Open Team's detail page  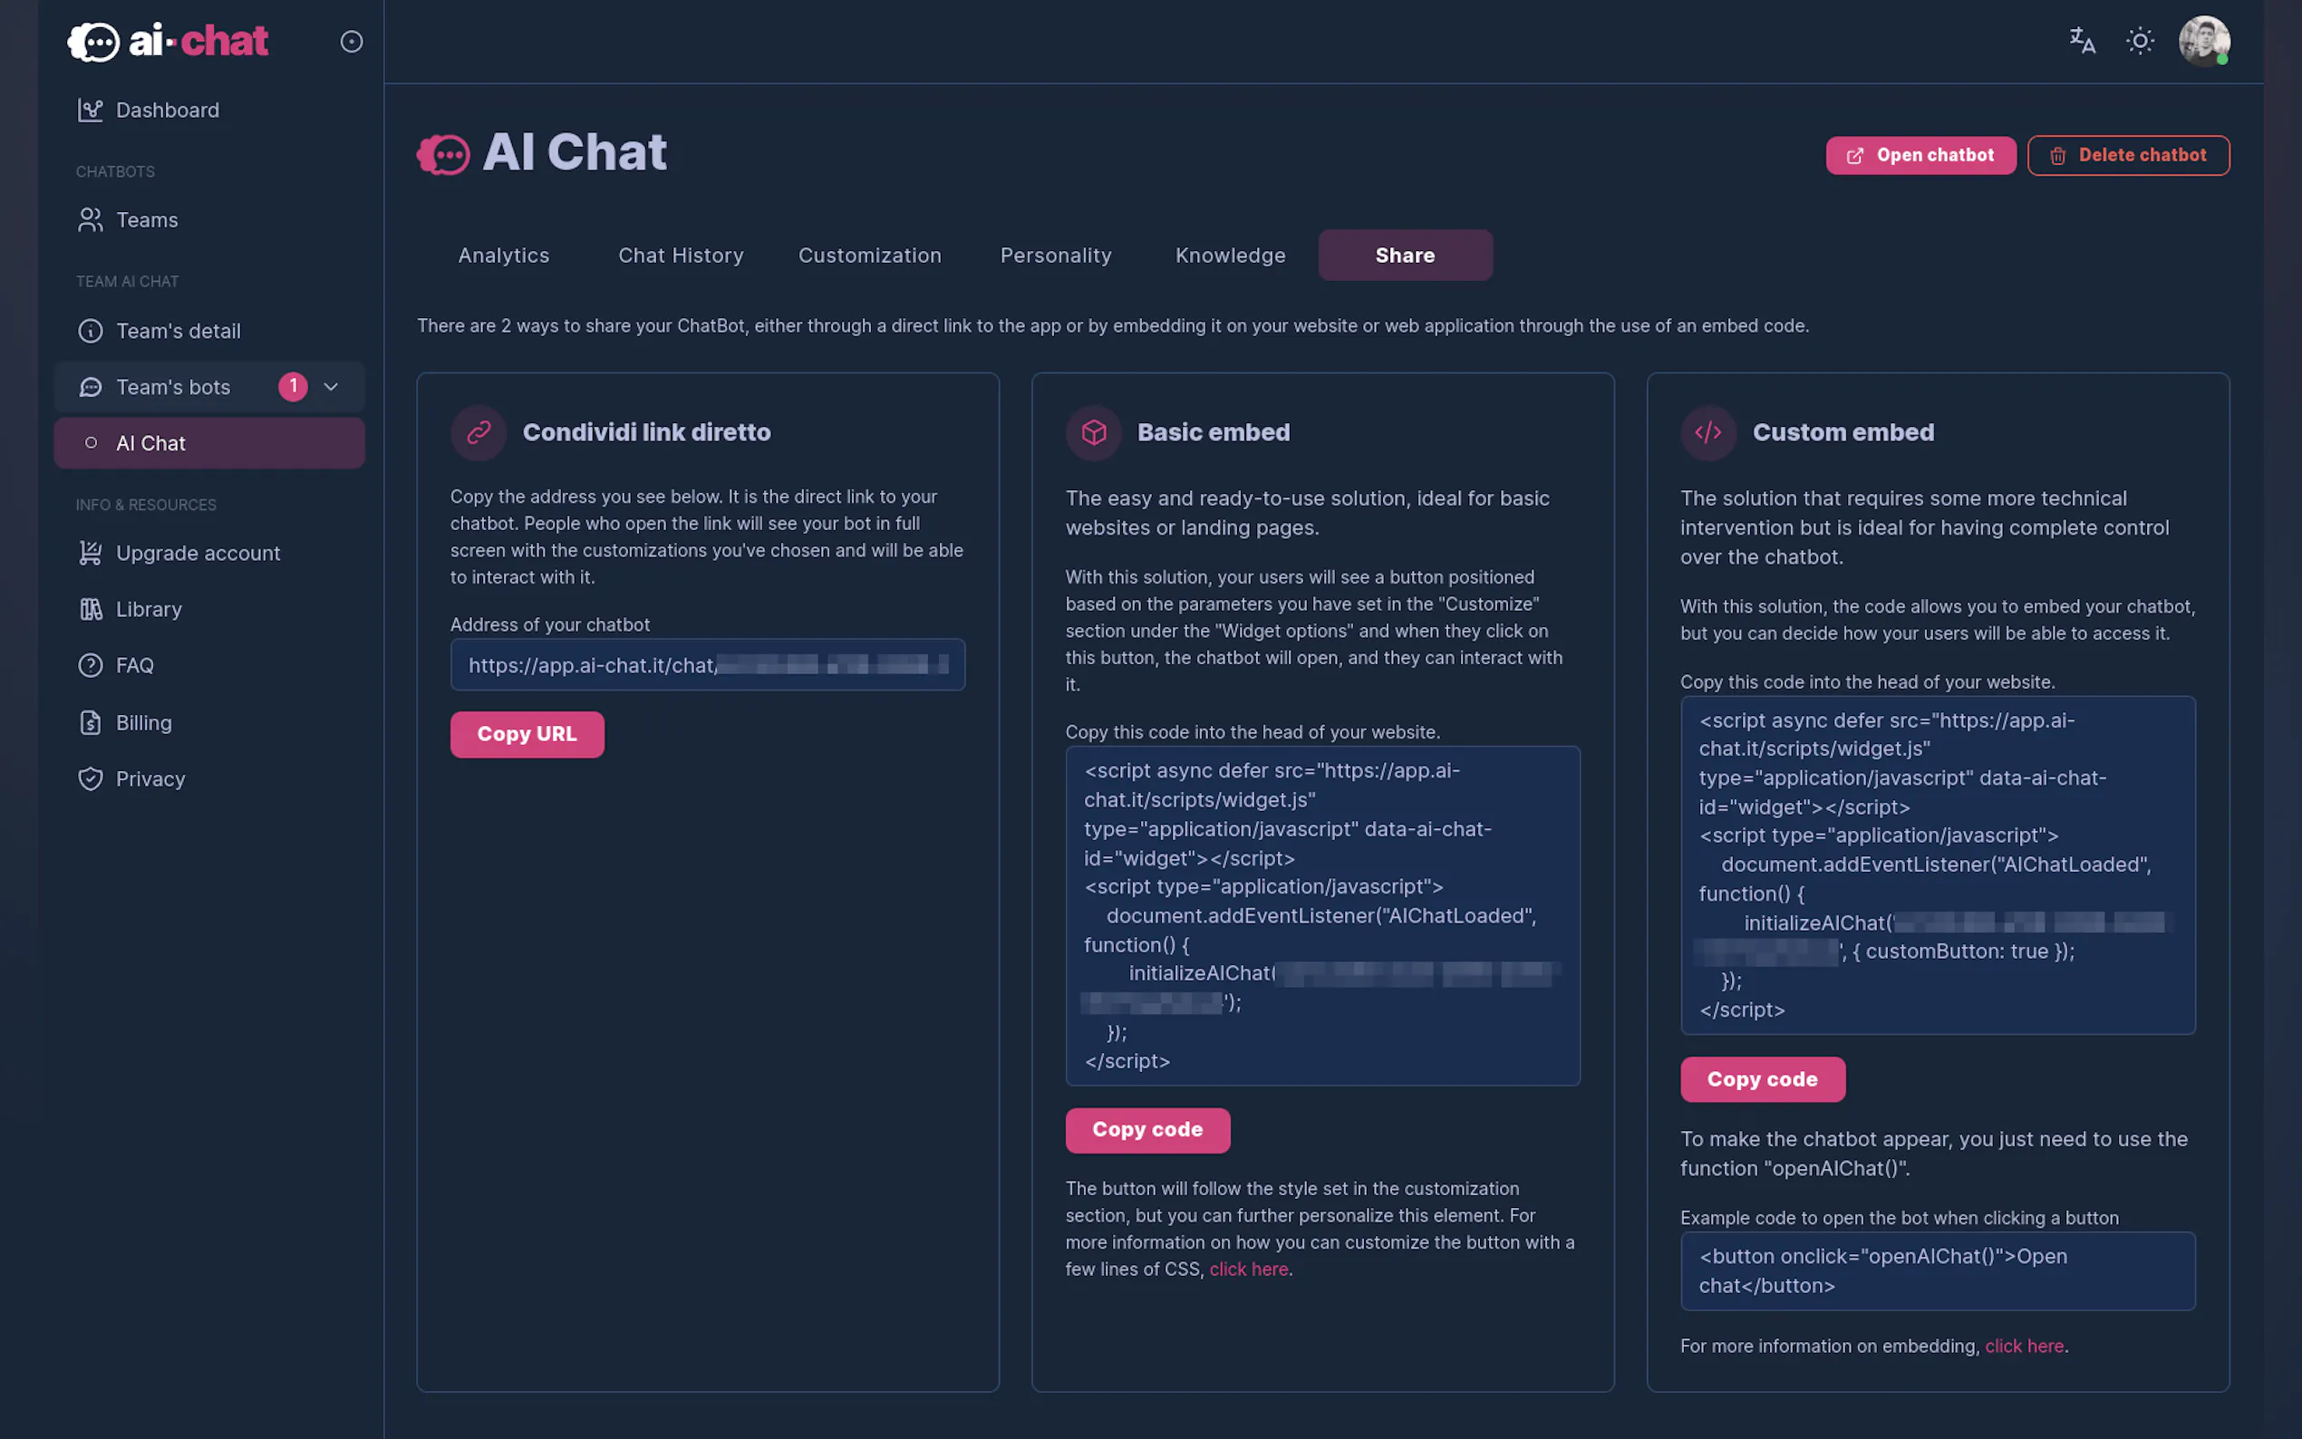tap(178, 331)
